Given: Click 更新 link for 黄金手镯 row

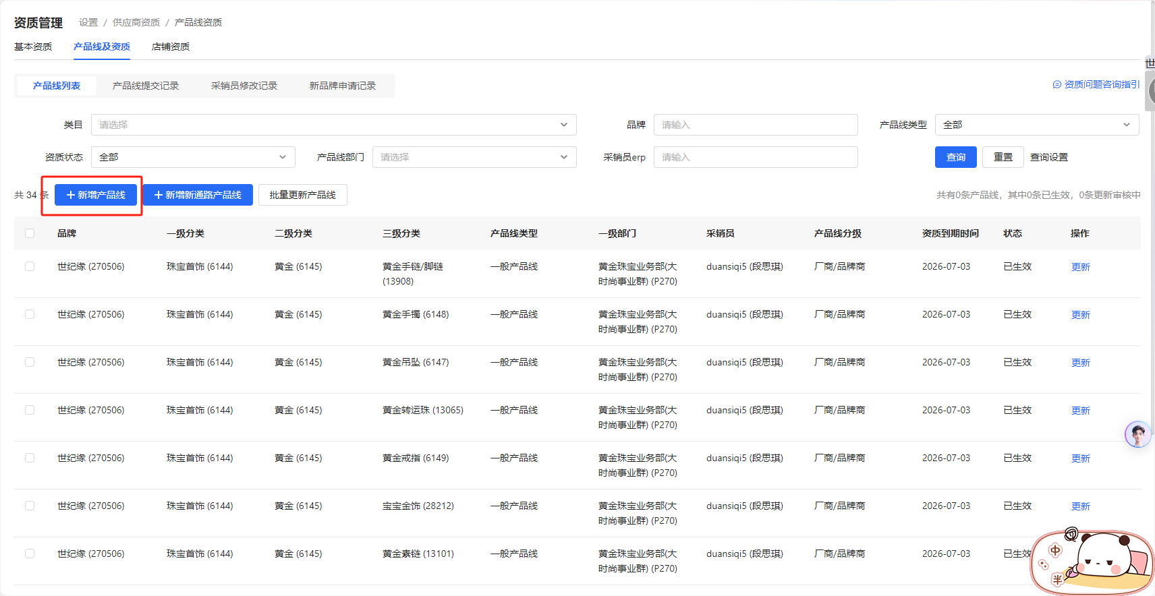Looking at the screenshot, I should click(x=1081, y=315).
